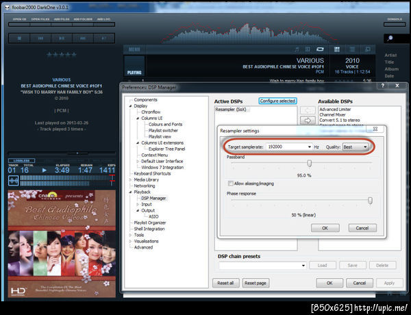The width and height of the screenshot is (411, 315).
Task: Switch to the list view icon
Action: (x=353, y=49)
